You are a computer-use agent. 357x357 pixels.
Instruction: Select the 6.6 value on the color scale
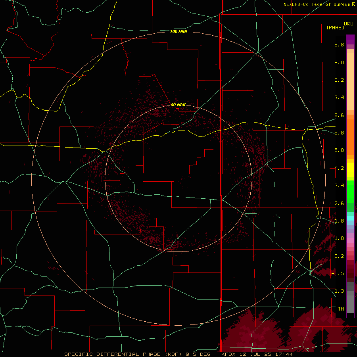pyautogui.click(x=339, y=115)
